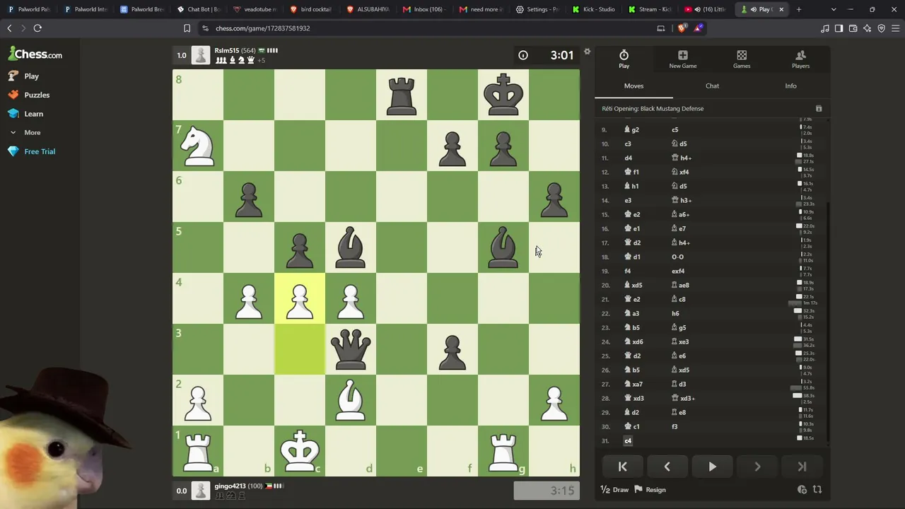Flip the board with the arrows icon

[817, 489]
